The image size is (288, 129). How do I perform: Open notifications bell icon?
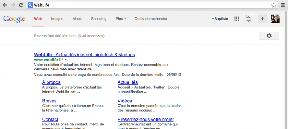coord(248,19)
